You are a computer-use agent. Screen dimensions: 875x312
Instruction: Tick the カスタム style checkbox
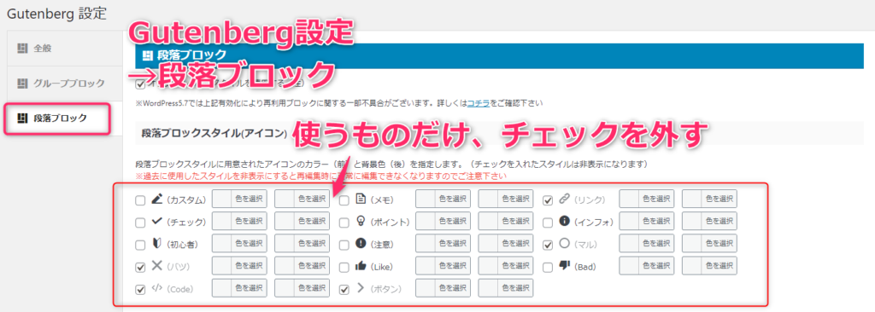(x=141, y=199)
